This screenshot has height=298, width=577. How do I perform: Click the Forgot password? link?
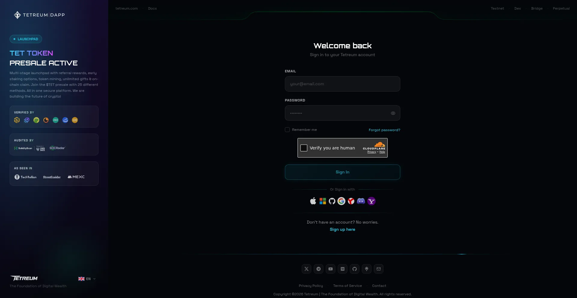tap(384, 130)
